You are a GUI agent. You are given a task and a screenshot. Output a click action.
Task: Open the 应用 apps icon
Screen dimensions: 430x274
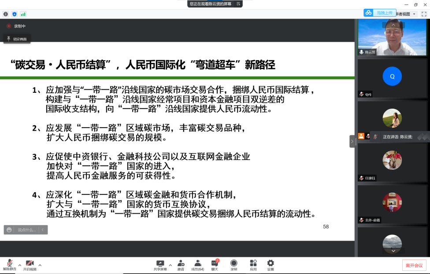[x=253, y=263]
